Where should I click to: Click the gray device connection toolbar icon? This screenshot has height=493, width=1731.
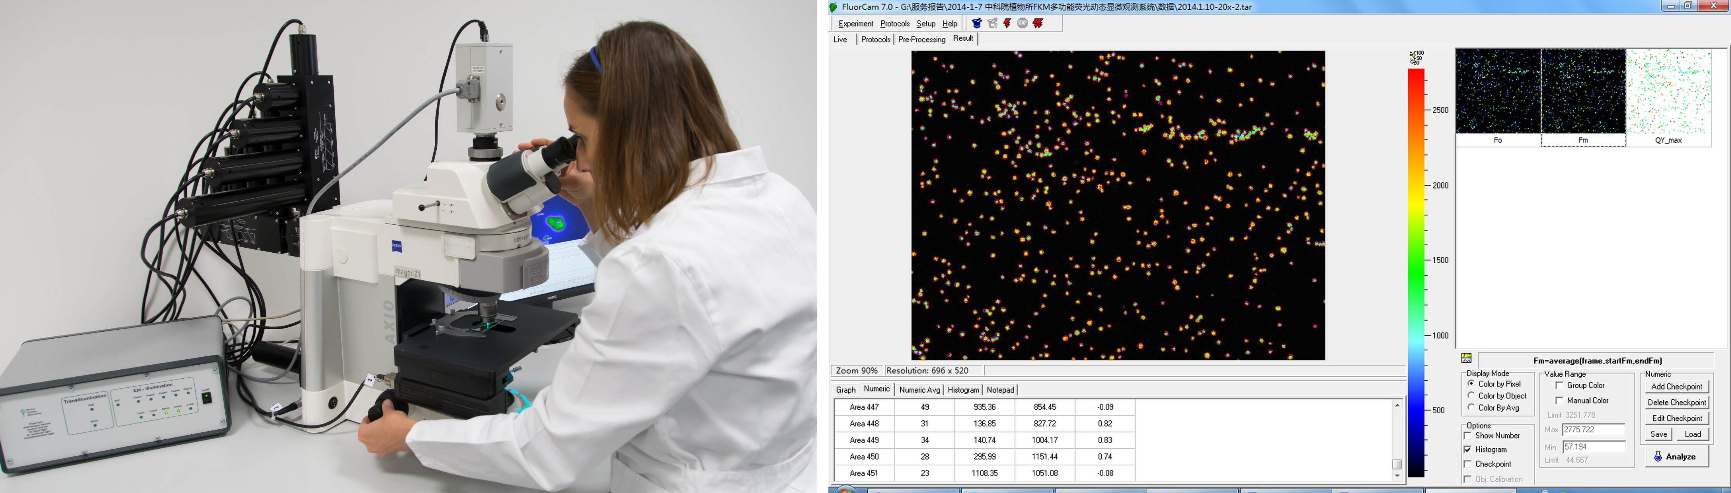pos(992,23)
